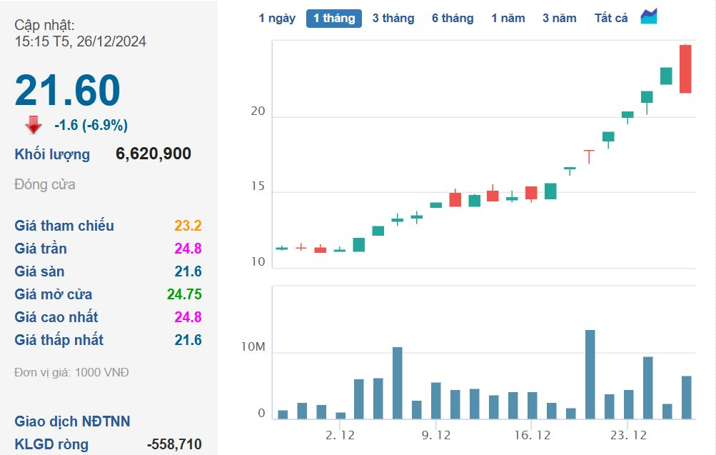The image size is (716, 455).
Task: Open the "1 năm" chart view
Action: 508,18
